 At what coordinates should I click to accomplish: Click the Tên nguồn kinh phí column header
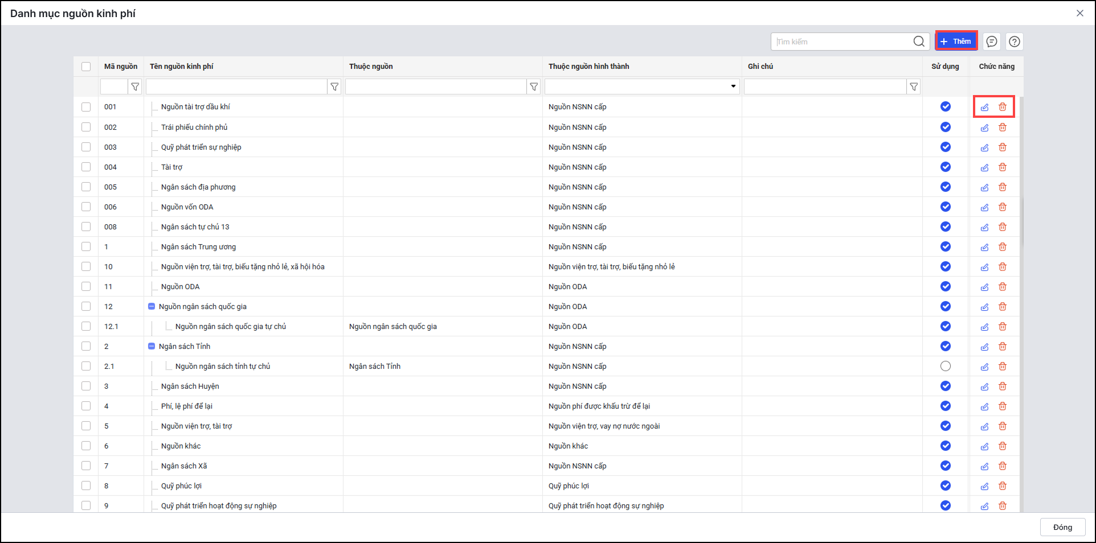coord(182,67)
